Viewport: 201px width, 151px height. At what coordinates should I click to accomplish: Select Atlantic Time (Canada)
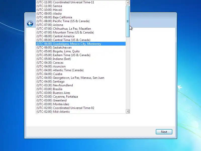click(81, 70)
